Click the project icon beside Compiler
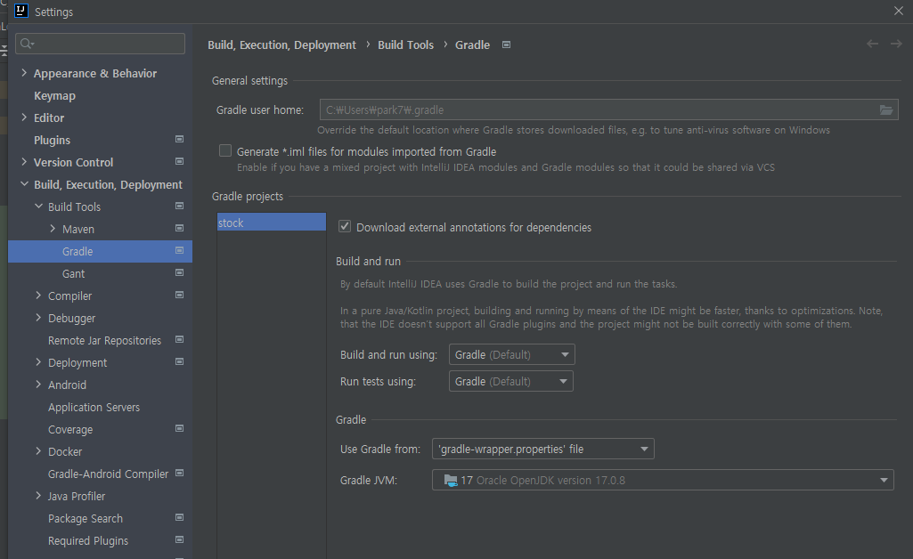Viewport: 913px width, 559px height. 179,295
